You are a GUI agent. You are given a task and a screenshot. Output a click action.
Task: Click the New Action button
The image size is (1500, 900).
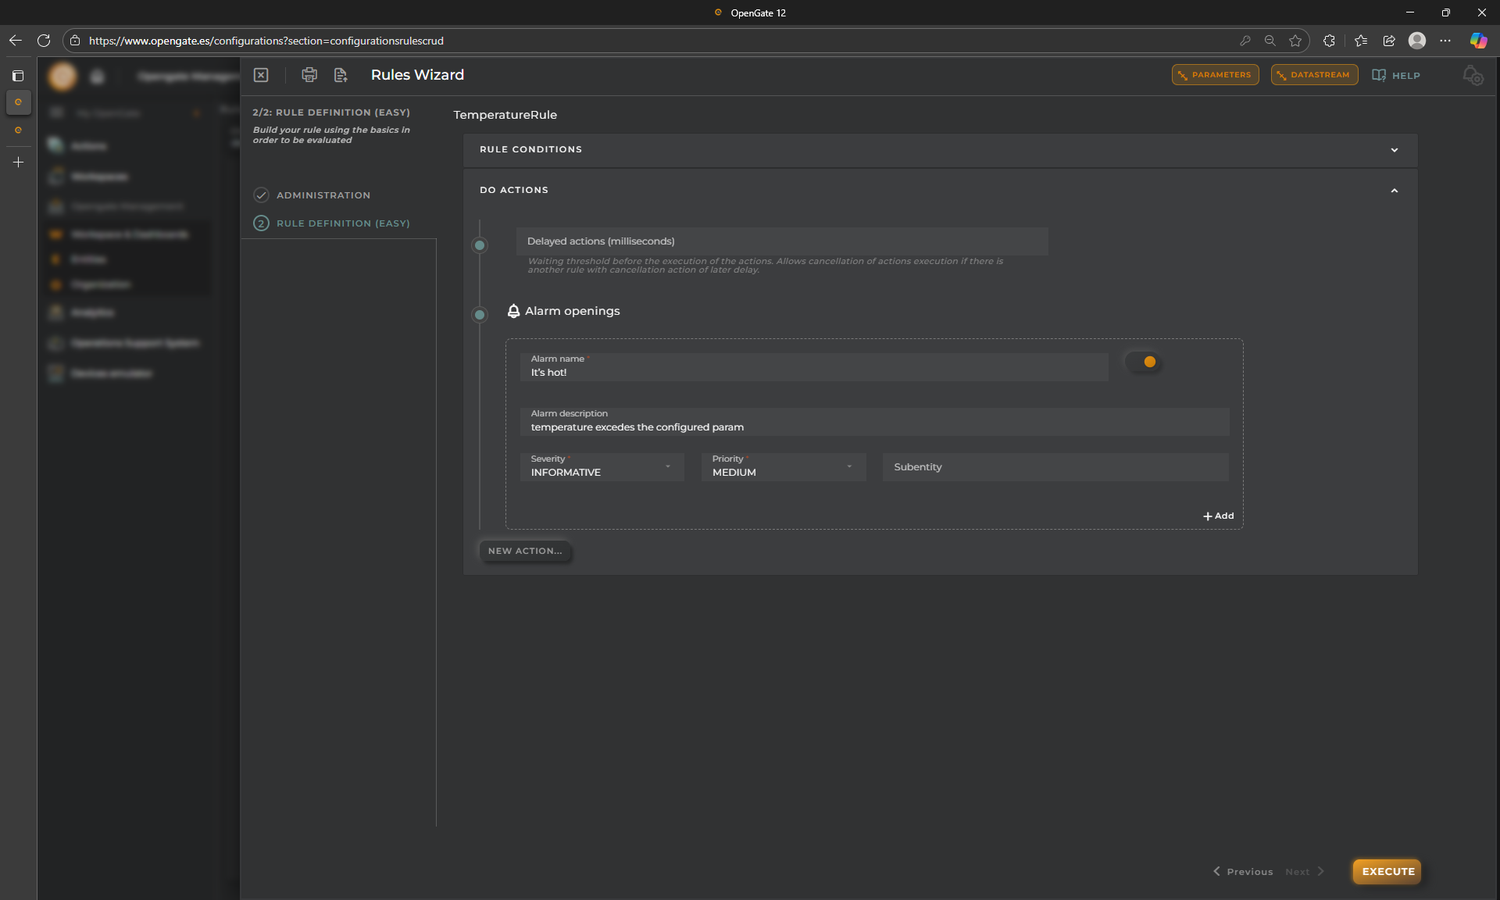(525, 551)
